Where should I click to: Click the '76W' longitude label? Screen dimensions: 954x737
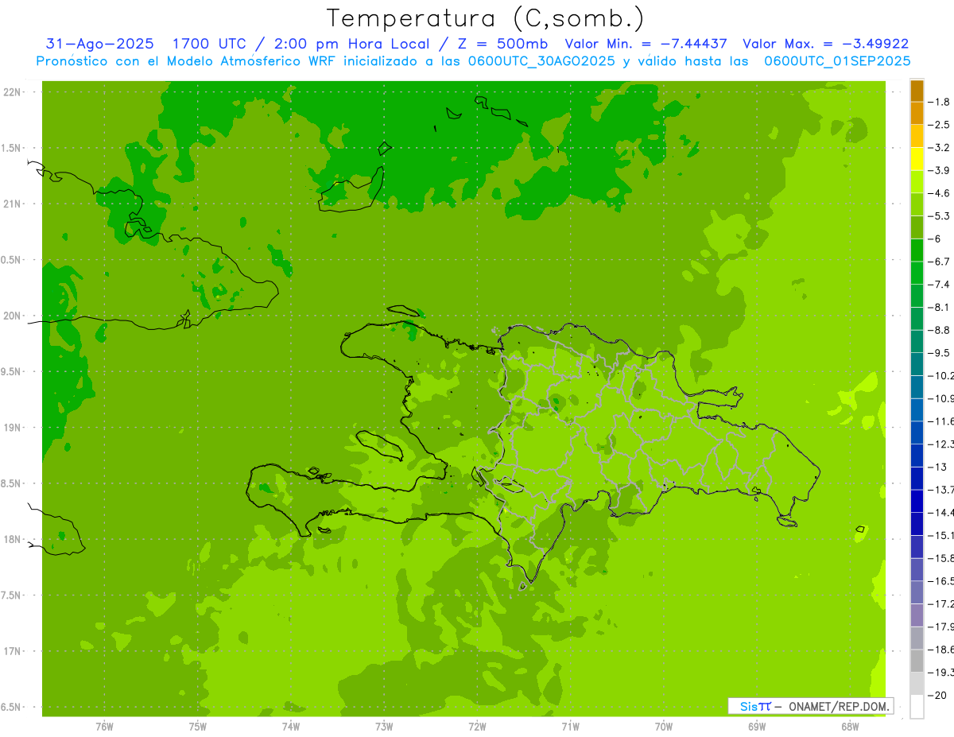tap(104, 727)
